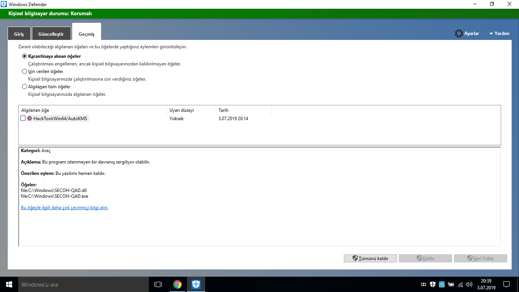Open Task View in the taskbar

tap(158, 284)
